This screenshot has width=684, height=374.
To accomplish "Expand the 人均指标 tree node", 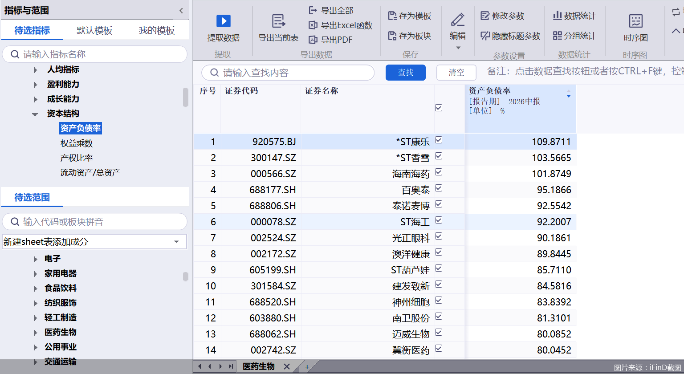I will point(36,70).
